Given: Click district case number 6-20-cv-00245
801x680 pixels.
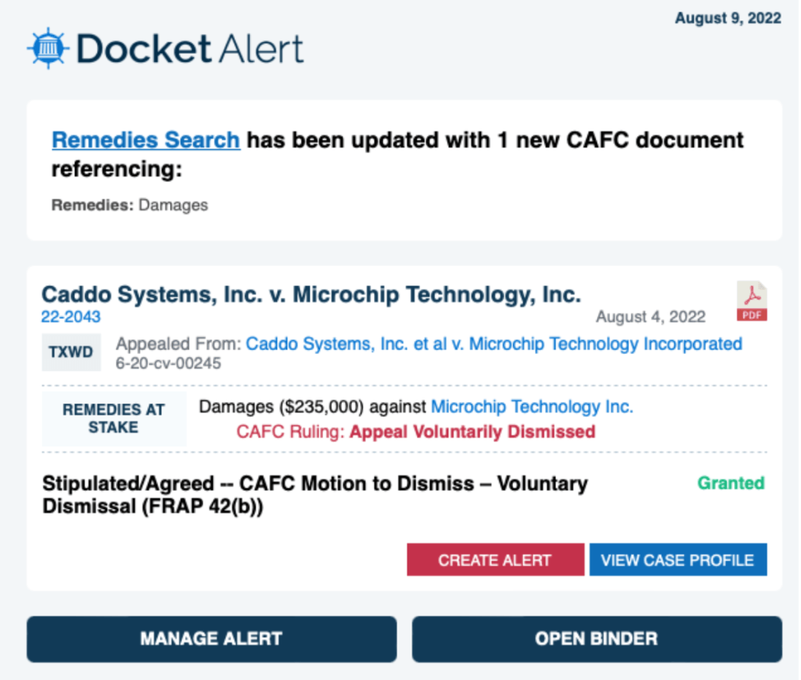Looking at the screenshot, I should coord(168,363).
